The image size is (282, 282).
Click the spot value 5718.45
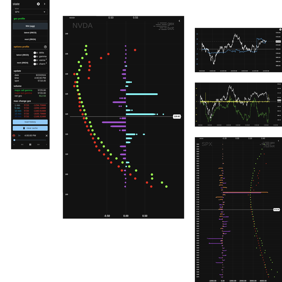[42, 81]
